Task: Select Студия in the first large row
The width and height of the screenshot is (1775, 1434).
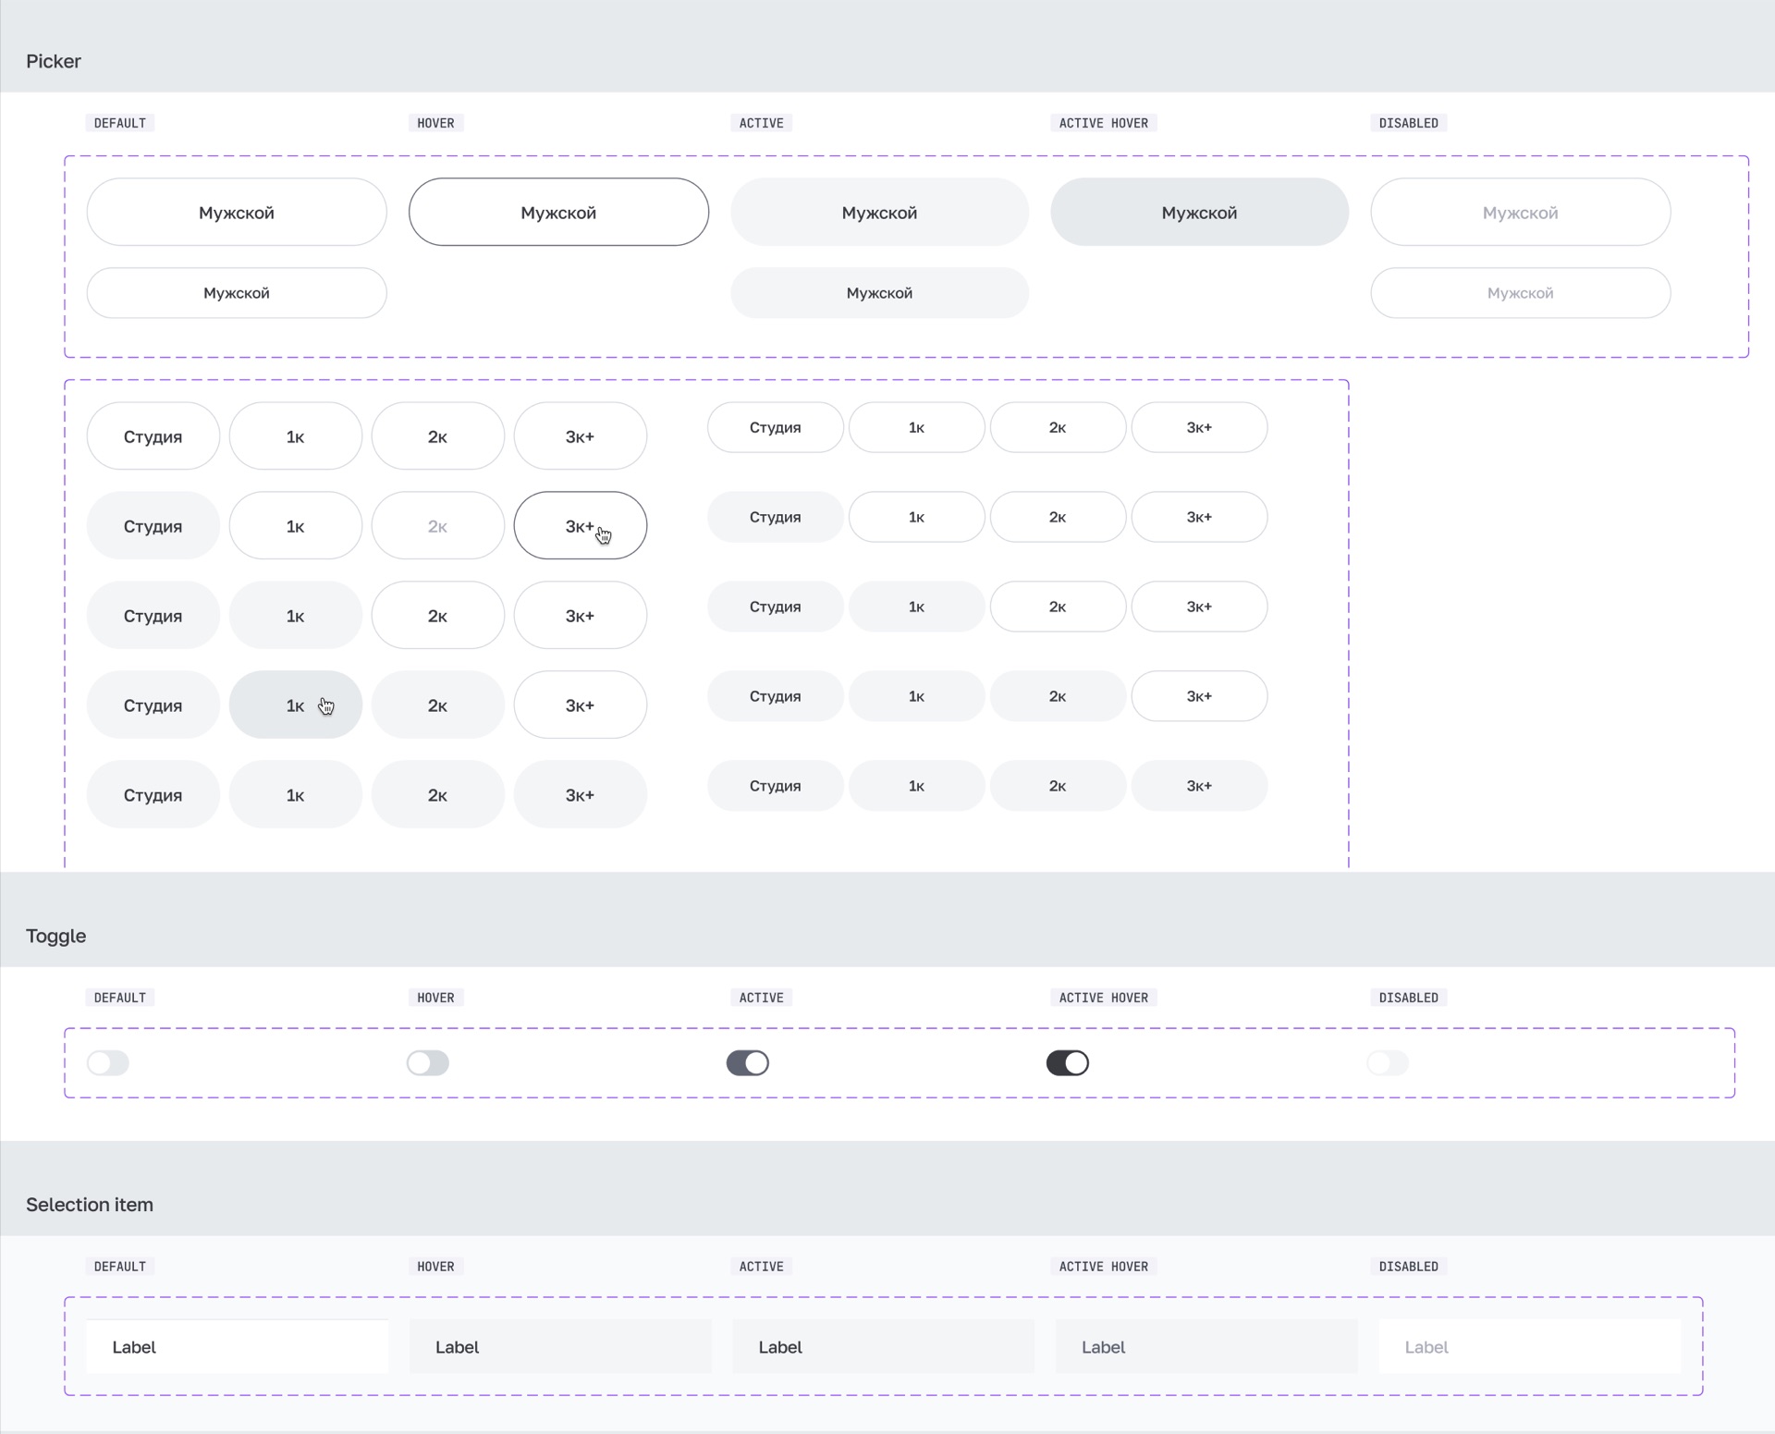Action: [x=153, y=435]
